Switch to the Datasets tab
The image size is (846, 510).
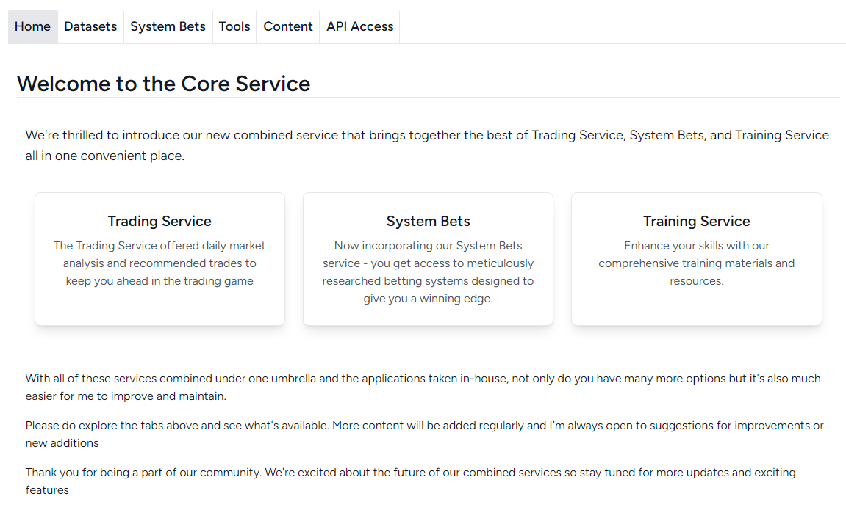pos(90,26)
